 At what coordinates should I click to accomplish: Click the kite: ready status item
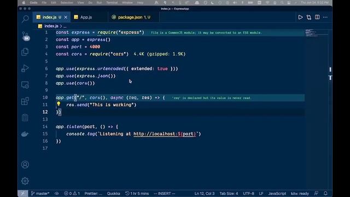(300, 193)
